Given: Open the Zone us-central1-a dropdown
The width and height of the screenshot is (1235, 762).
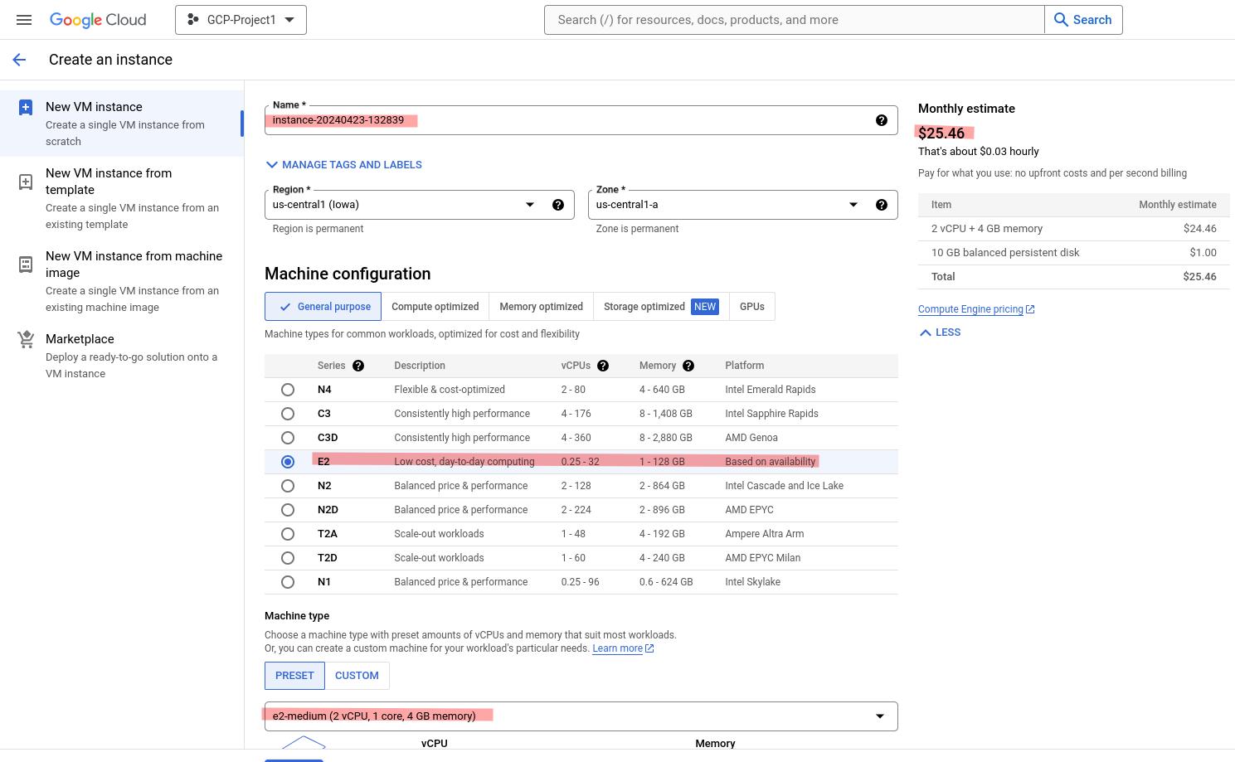Looking at the screenshot, I should 743,205.
